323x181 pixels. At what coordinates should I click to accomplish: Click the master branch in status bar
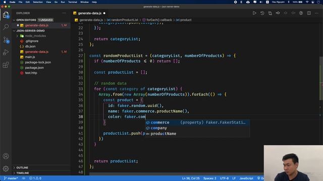pos(11,178)
